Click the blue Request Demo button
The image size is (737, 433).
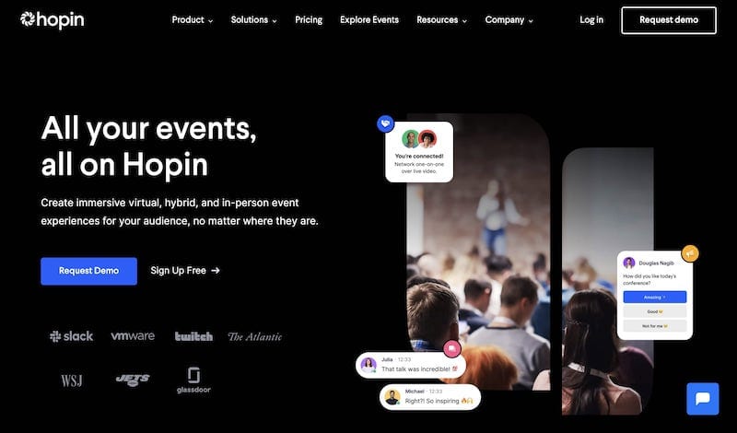tap(88, 271)
